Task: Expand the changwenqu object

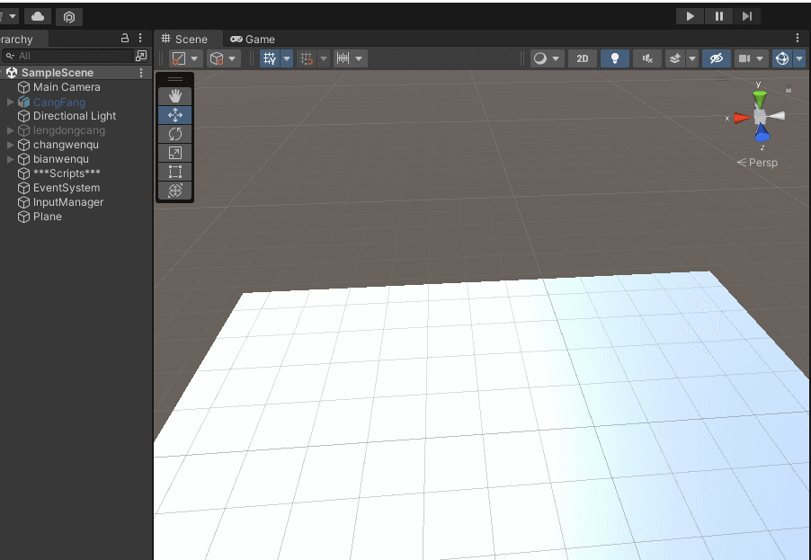Action: tap(10, 145)
